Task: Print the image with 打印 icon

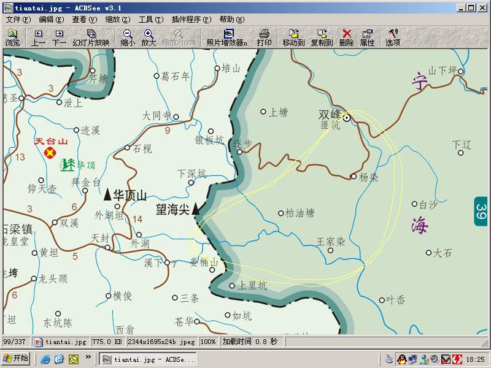Action: pyautogui.click(x=264, y=37)
